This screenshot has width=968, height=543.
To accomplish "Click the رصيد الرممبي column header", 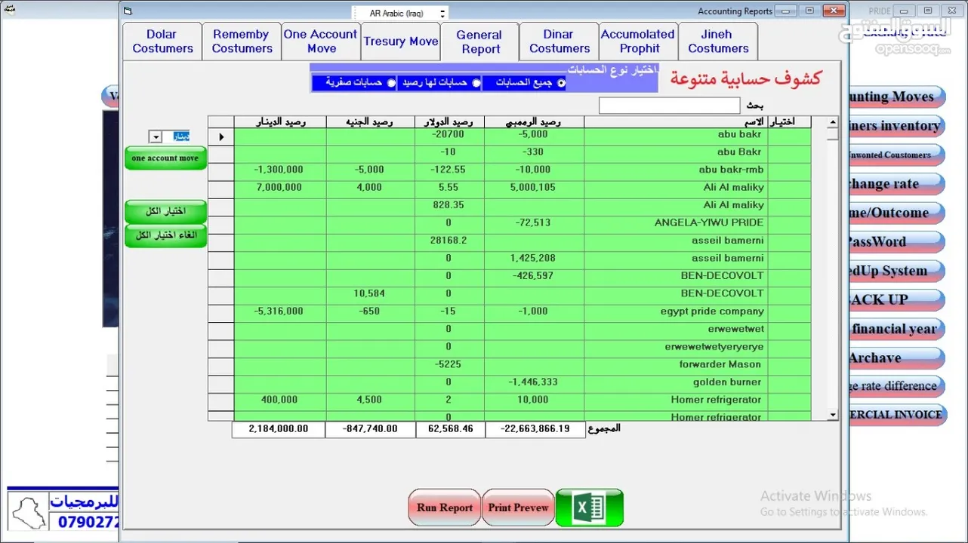I will point(534,122).
